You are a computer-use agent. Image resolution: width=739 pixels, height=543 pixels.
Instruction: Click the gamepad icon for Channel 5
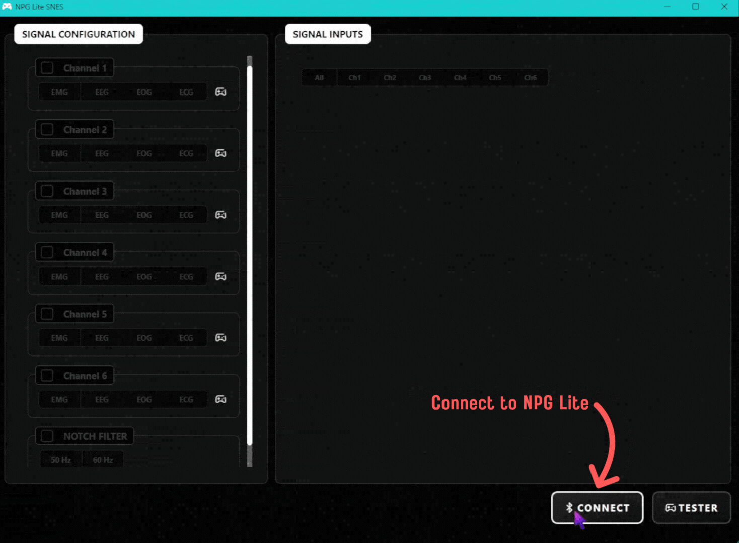(220, 338)
